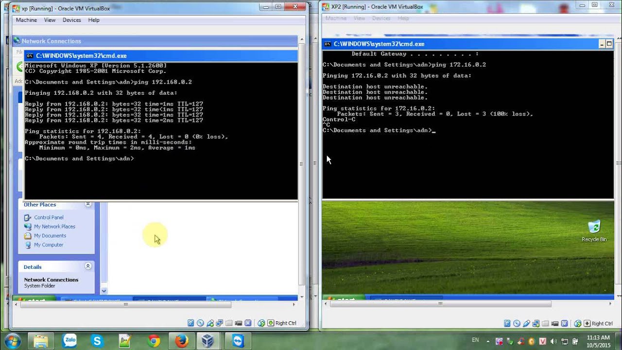Click USB devices icon in XP2 VM status bar
The height and width of the screenshot is (350, 622).
(526, 323)
